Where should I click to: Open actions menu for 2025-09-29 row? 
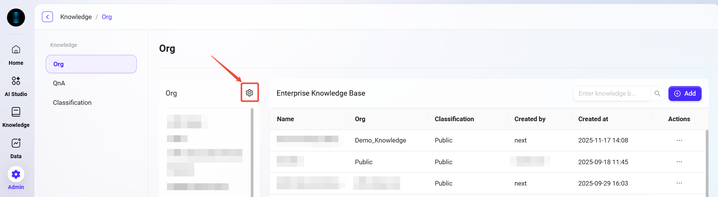[679, 183]
